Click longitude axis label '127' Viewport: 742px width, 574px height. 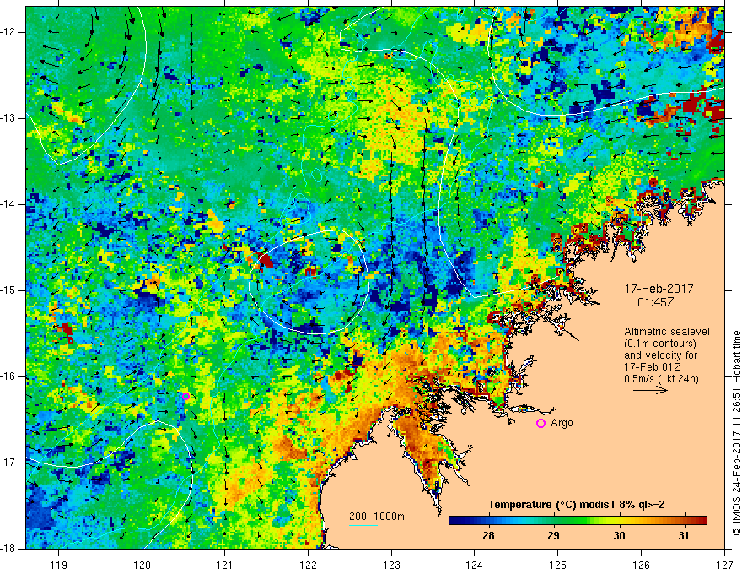pos(724,565)
